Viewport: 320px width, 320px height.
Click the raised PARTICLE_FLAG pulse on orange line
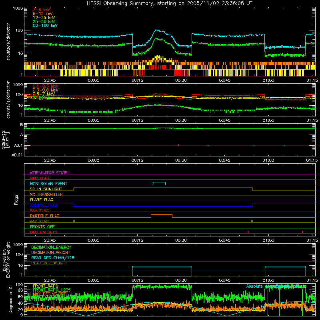point(162,215)
